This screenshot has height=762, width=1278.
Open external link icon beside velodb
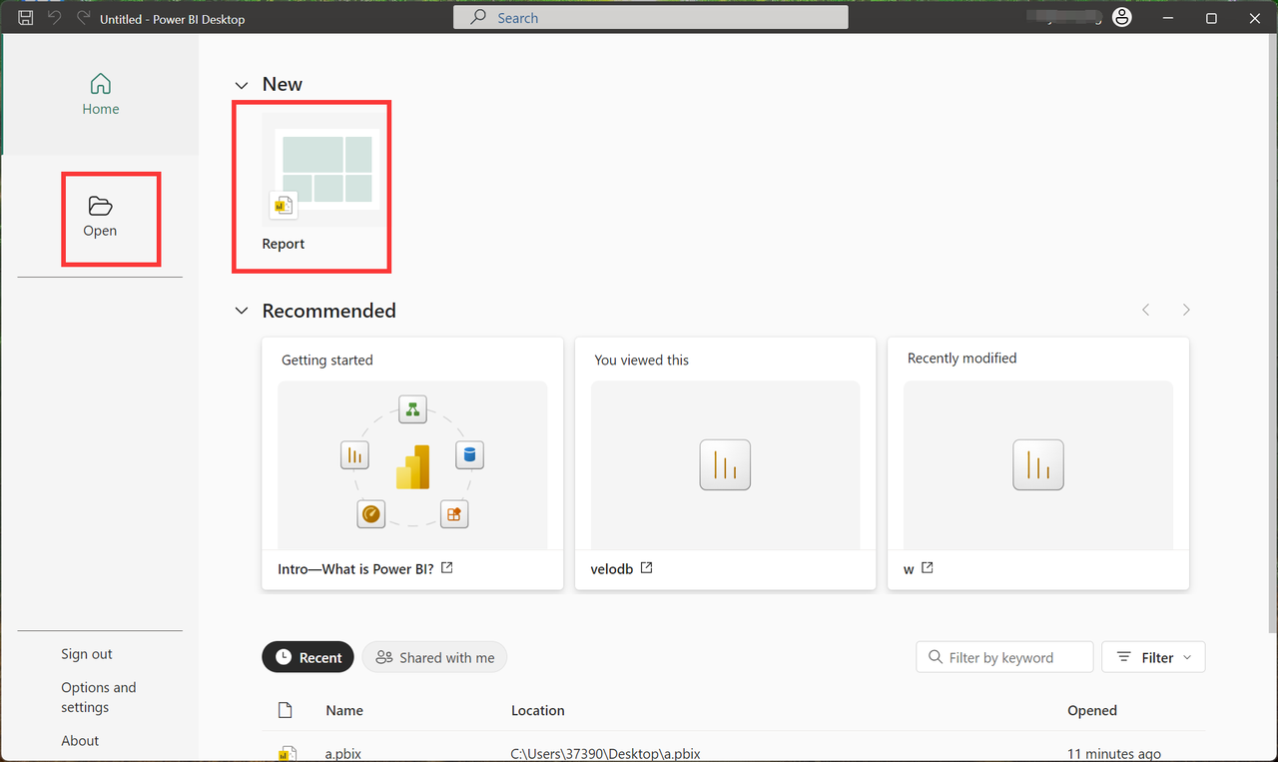647,568
